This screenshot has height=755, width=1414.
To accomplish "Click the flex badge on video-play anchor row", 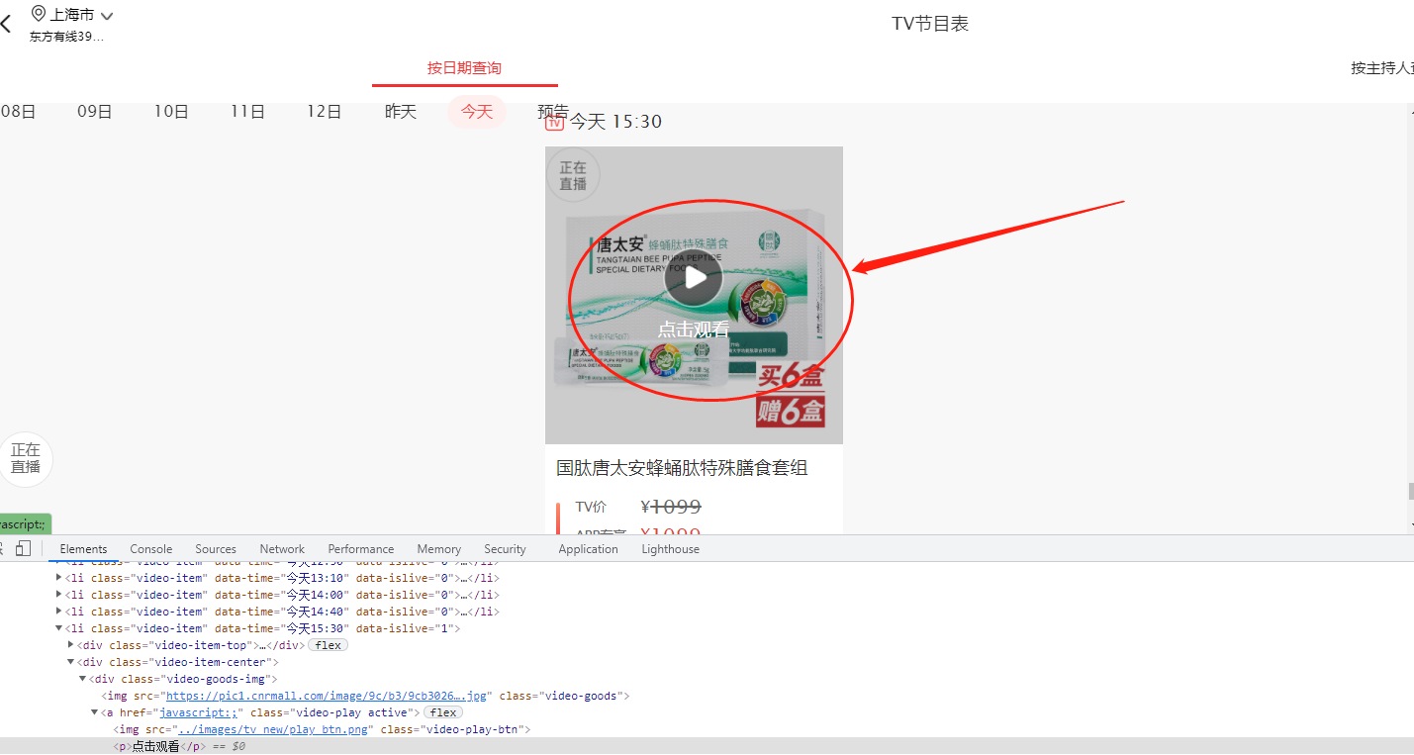I will [443, 712].
